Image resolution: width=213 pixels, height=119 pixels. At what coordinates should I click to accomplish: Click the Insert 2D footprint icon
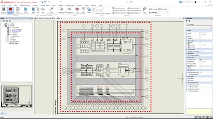(4, 10)
